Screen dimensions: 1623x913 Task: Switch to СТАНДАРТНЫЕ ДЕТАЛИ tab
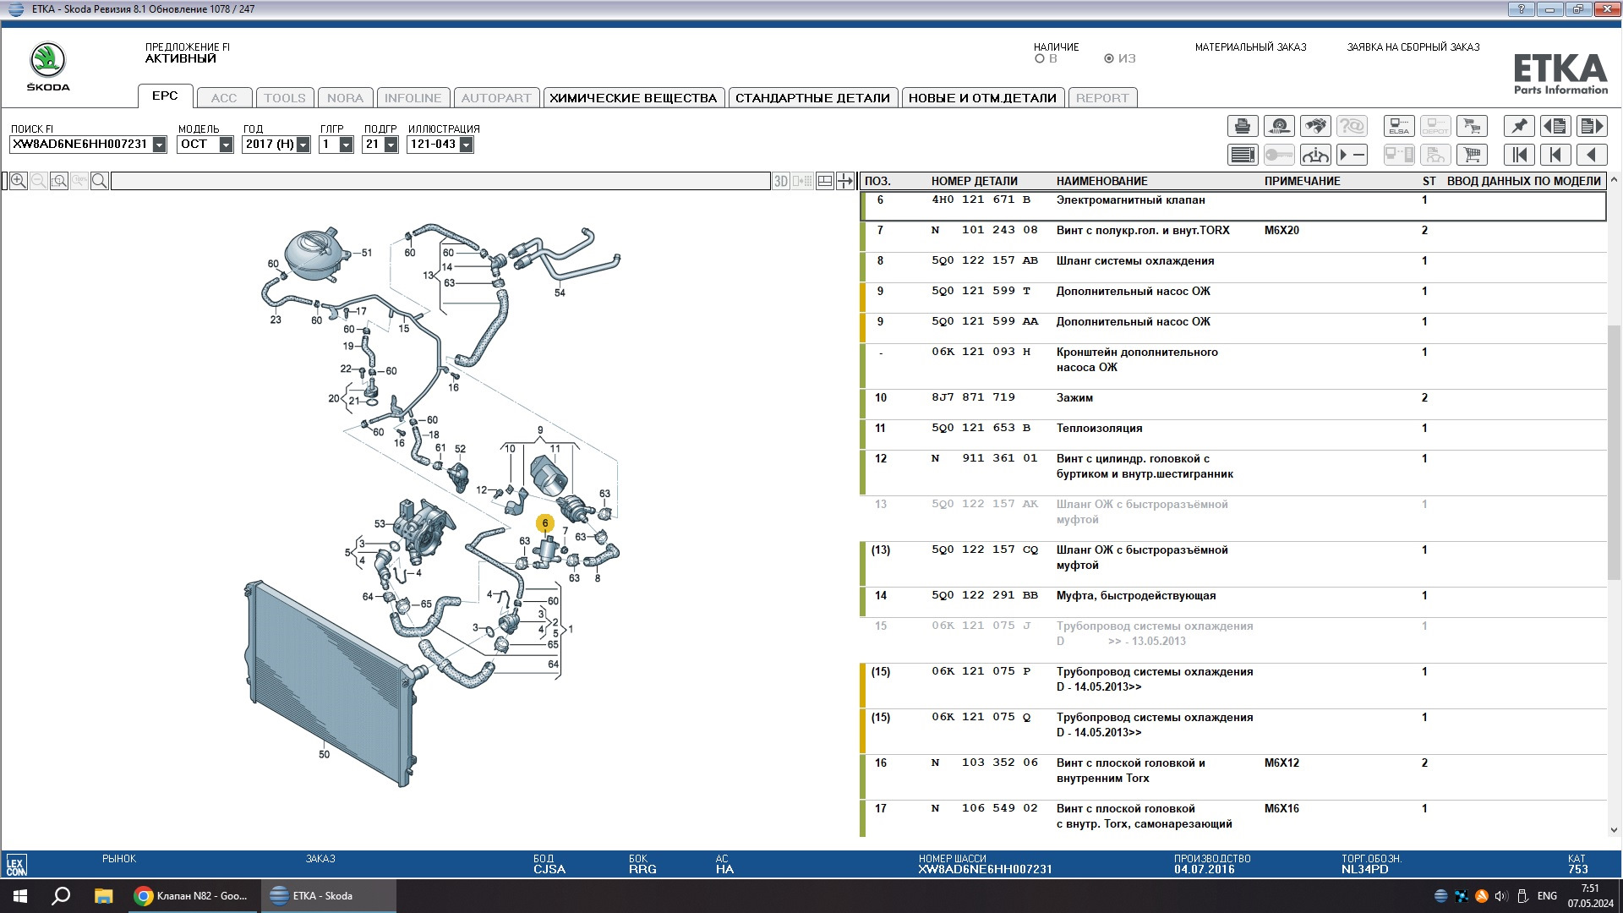pos(811,98)
